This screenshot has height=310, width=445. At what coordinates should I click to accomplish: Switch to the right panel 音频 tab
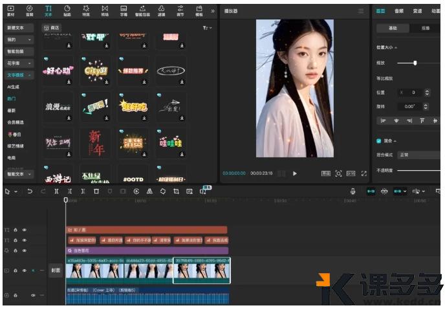[x=398, y=11]
